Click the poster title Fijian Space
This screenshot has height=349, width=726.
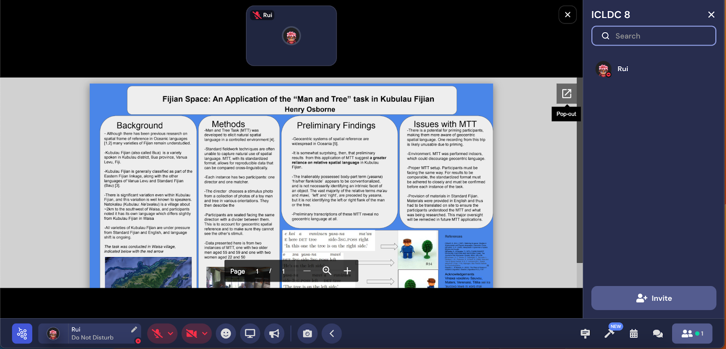[298, 99]
